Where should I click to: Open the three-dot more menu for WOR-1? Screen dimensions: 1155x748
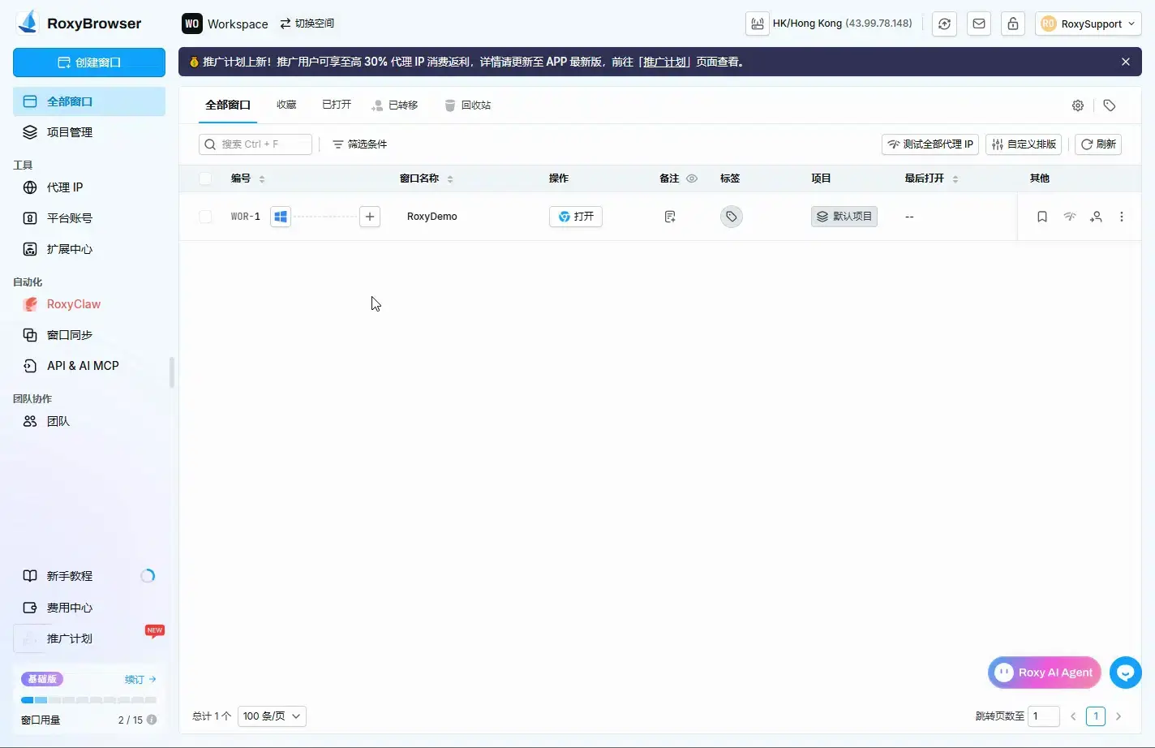tap(1122, 217)
